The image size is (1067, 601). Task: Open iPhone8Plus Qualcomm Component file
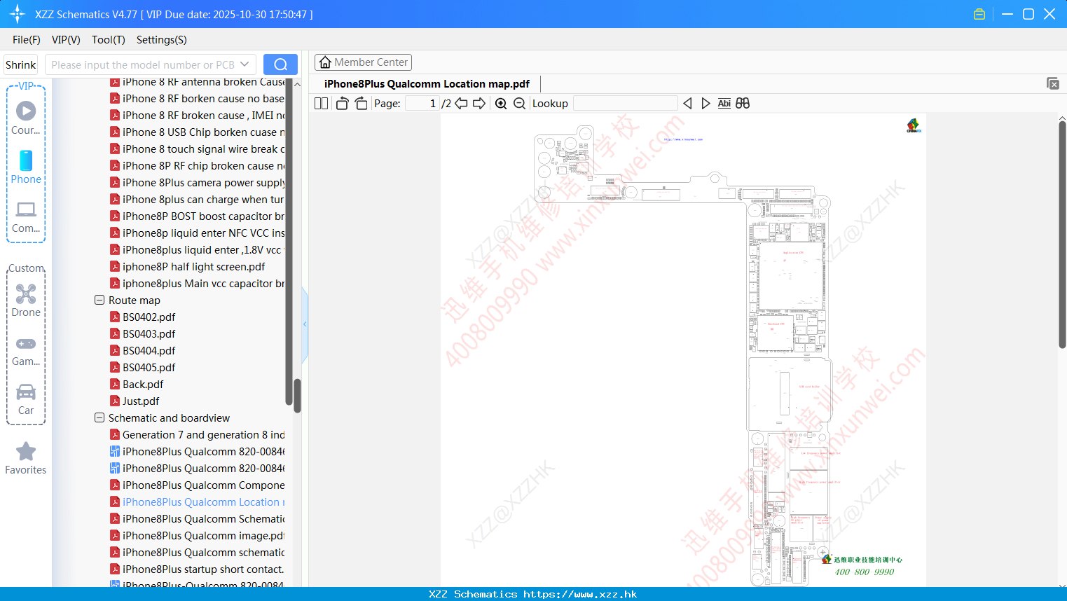click(198, 485)
